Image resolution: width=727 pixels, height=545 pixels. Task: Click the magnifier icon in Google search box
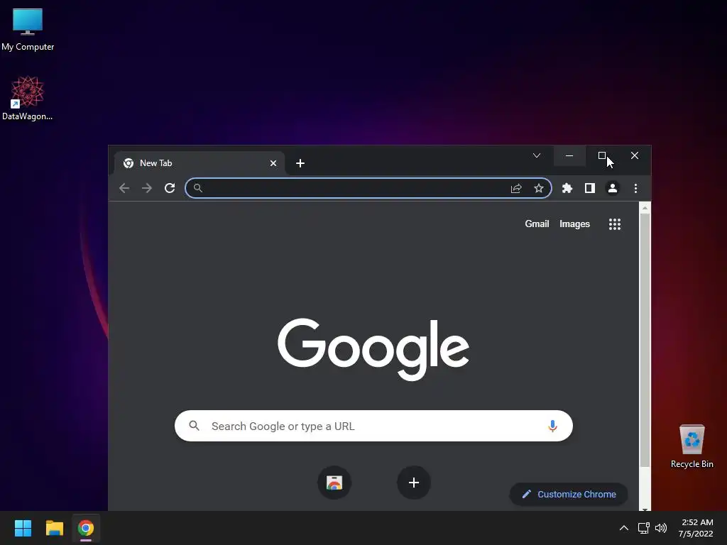[x=195, y=426]
